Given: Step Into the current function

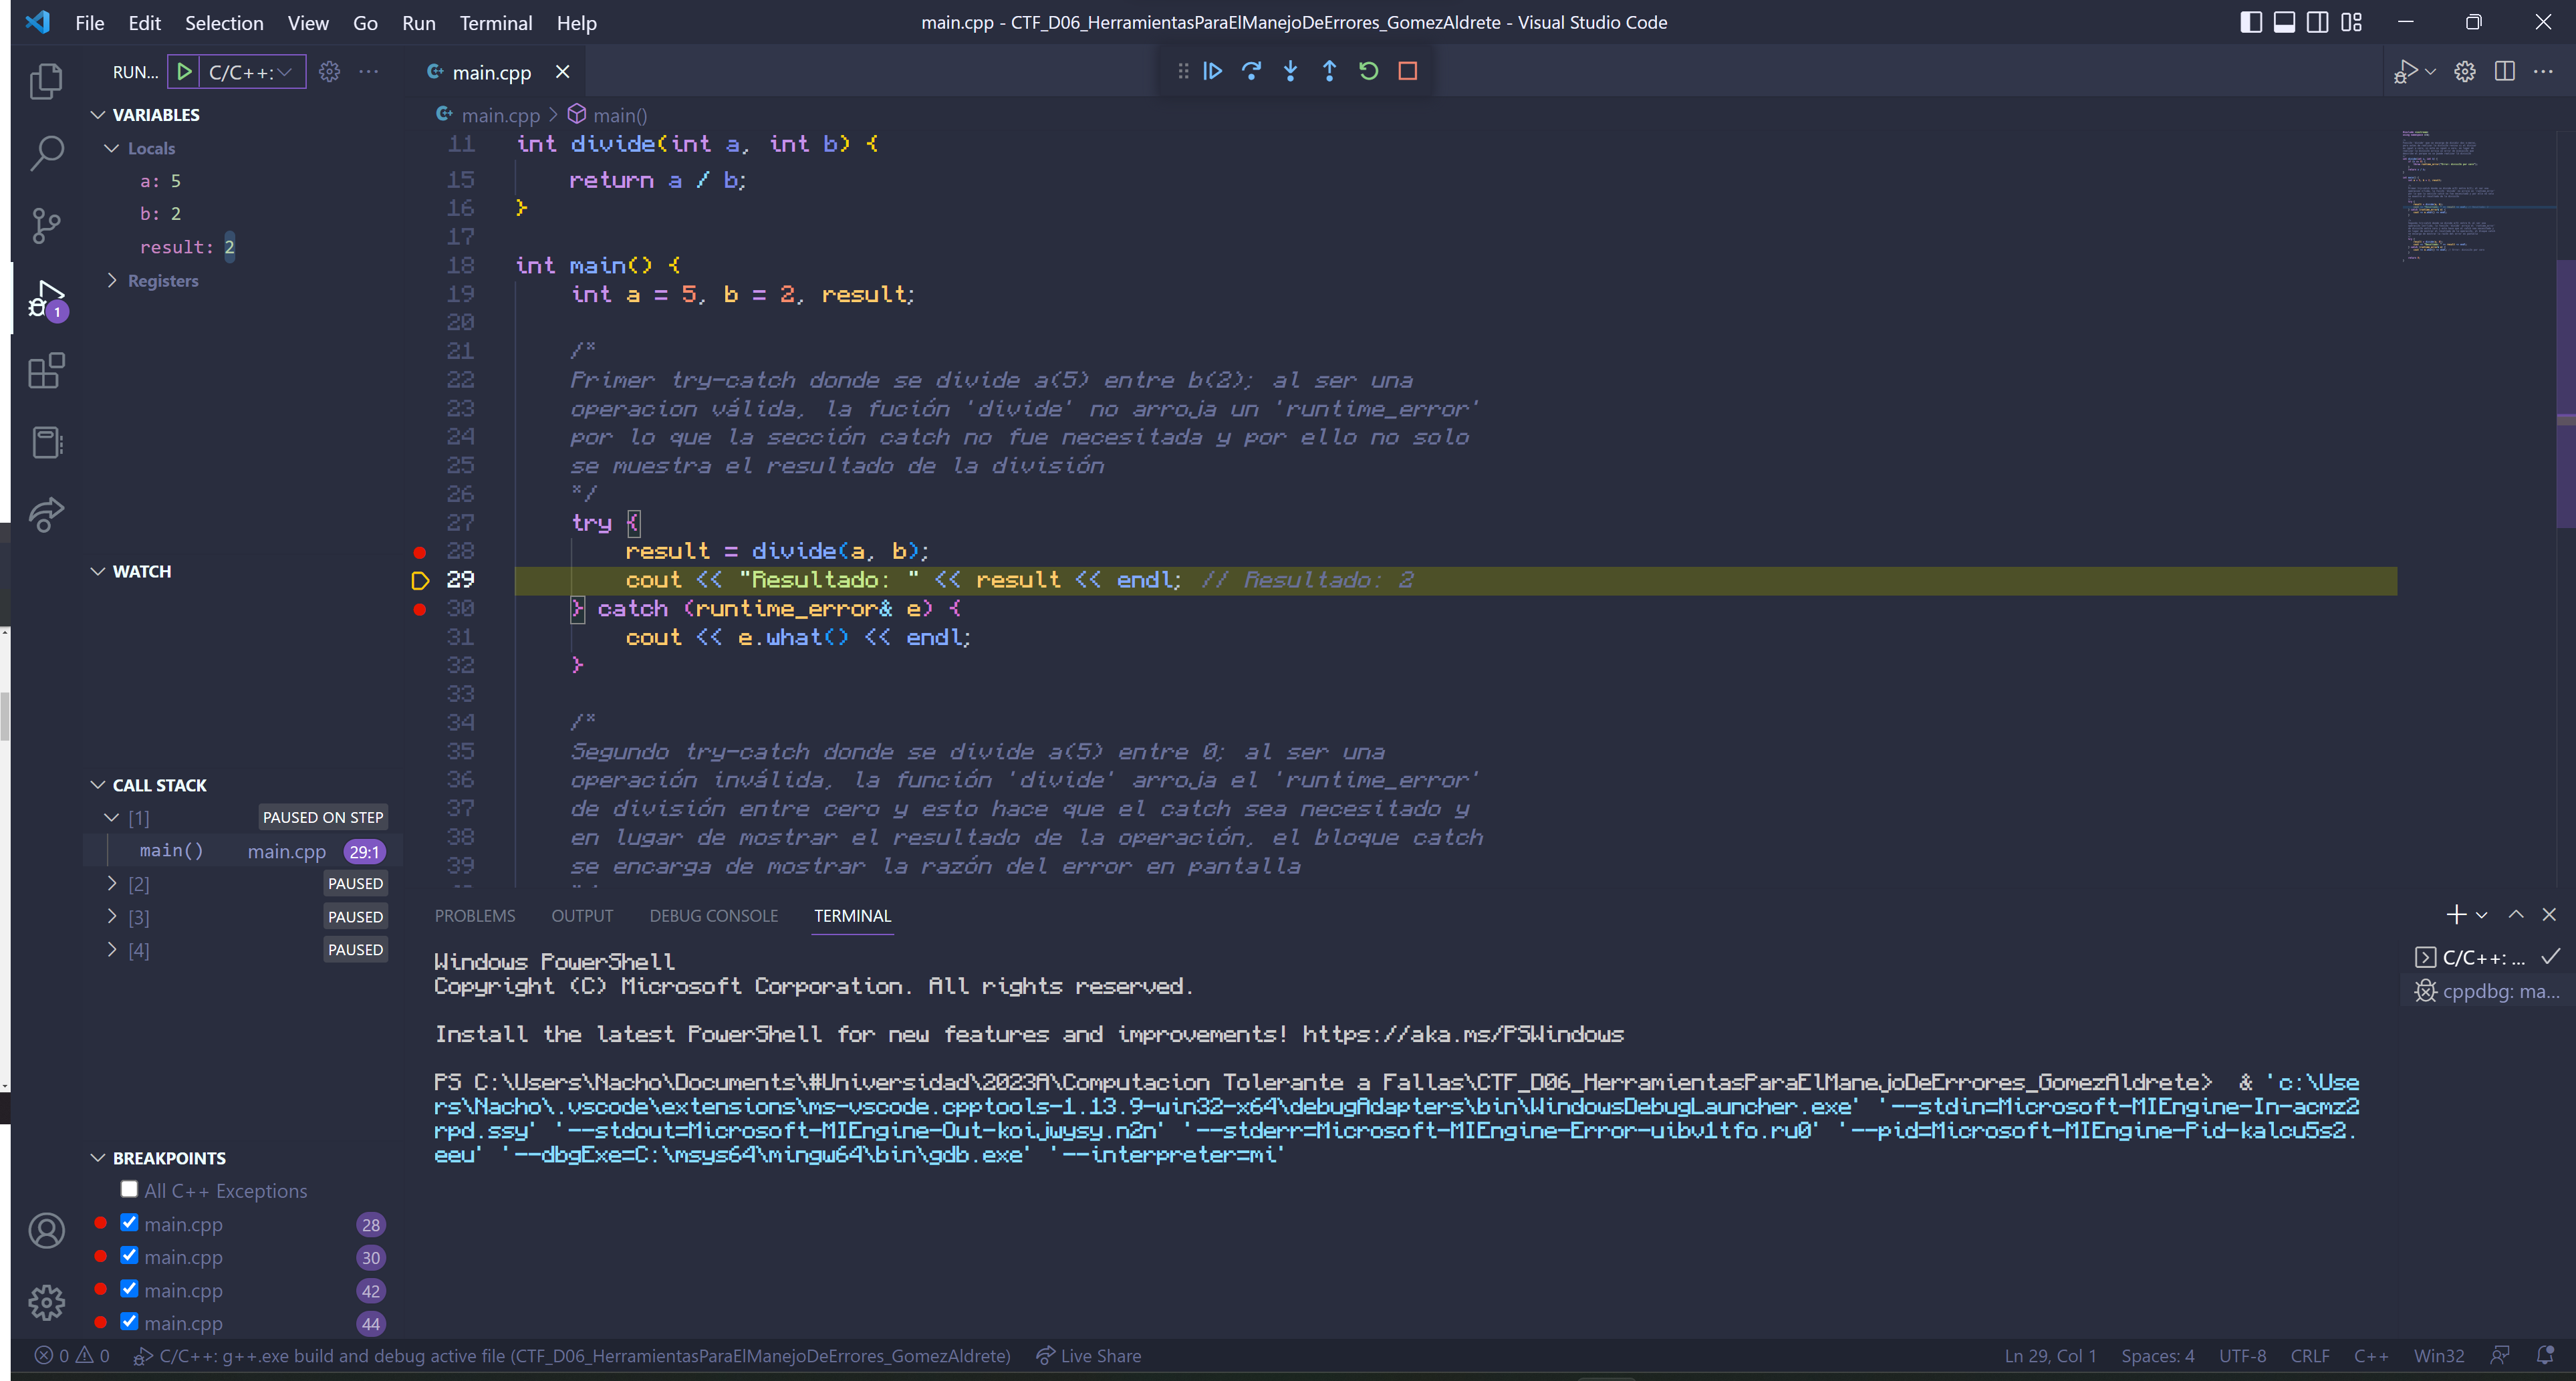Looking at the screenshot, I should click(1290, 71).
